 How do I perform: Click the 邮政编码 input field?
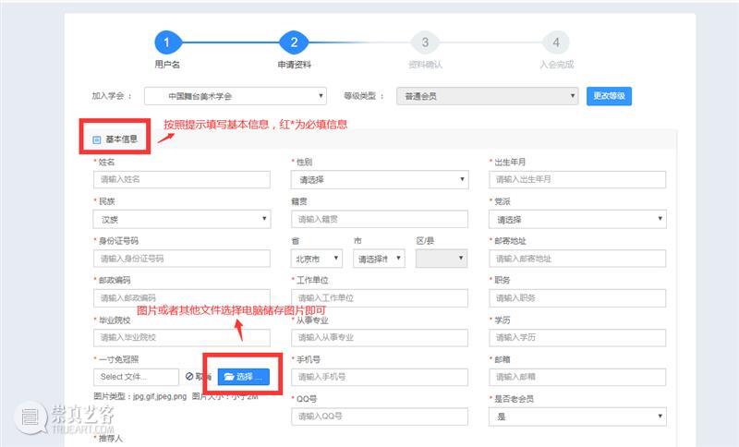point(182,298)
